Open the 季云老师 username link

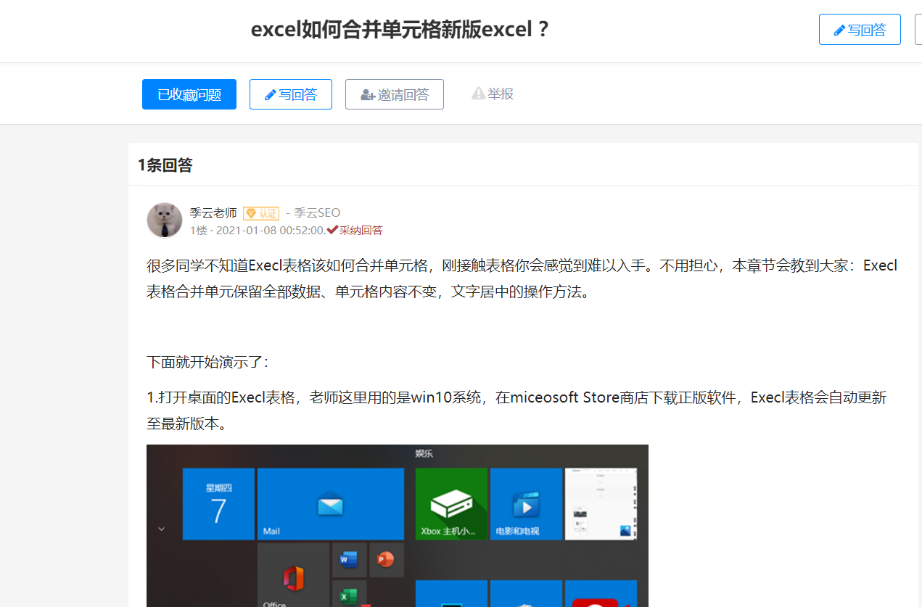(x=213, y=212)
